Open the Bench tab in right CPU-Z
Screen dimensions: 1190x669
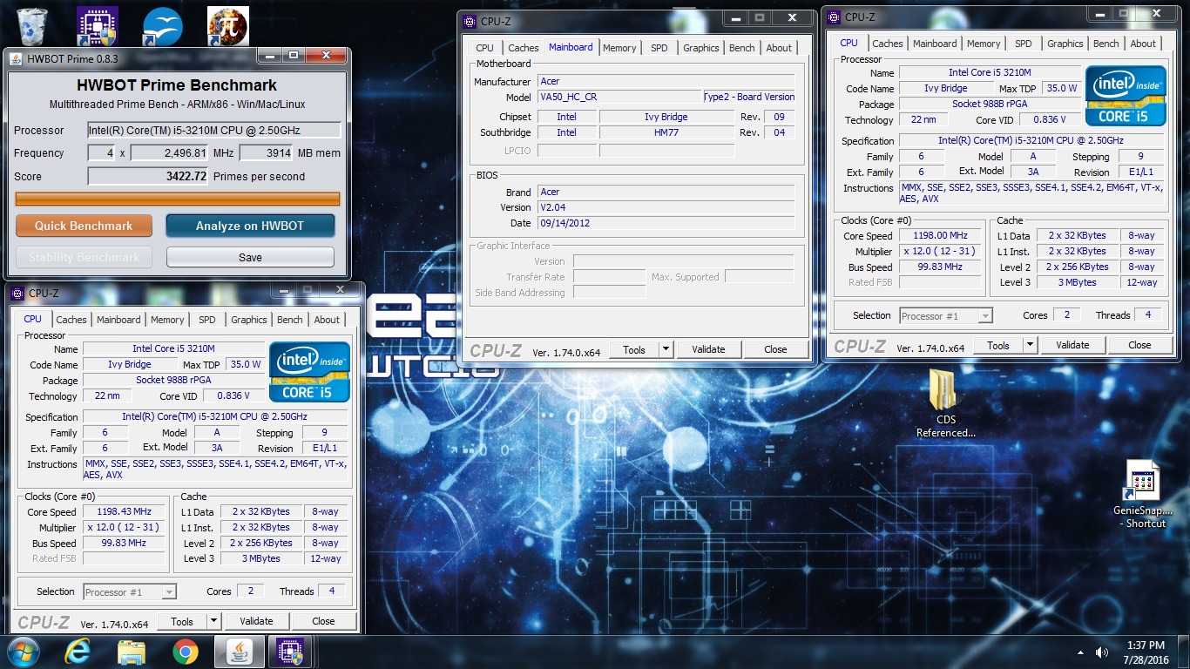(1106, 44)
